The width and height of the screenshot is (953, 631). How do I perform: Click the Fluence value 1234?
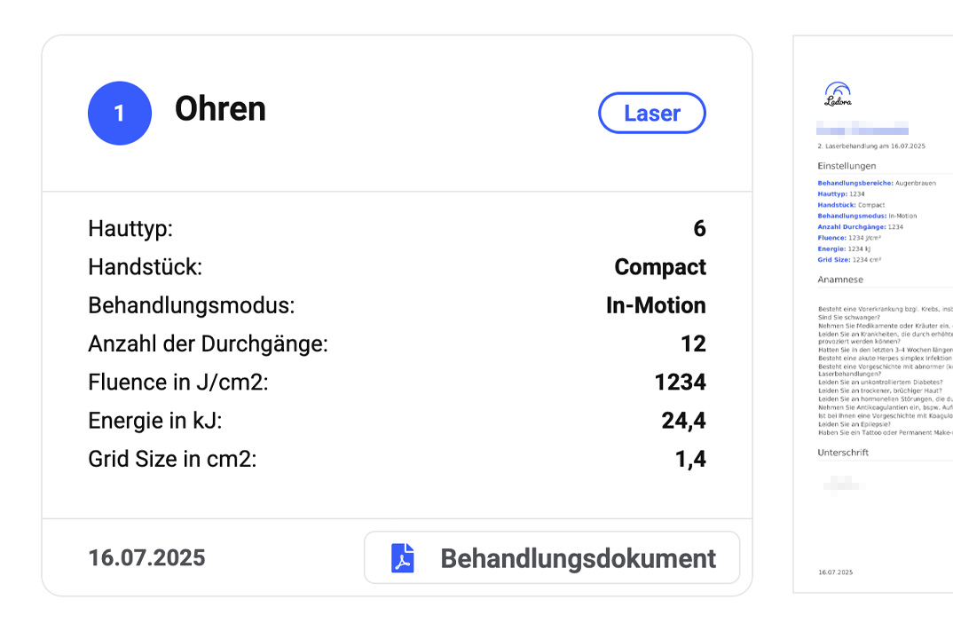click(x=680, y=383)
